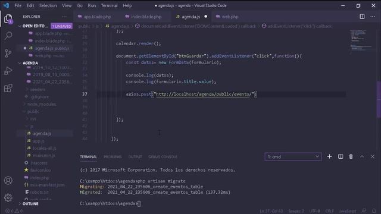
Task: Select the Terminal panel tab
Action: click(x=89, y=157)
